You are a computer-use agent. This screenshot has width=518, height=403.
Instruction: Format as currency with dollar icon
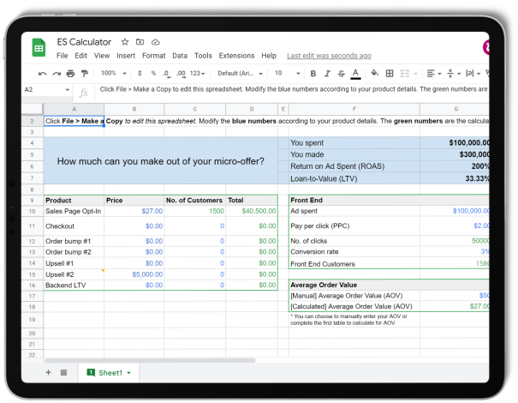(140, 73)
